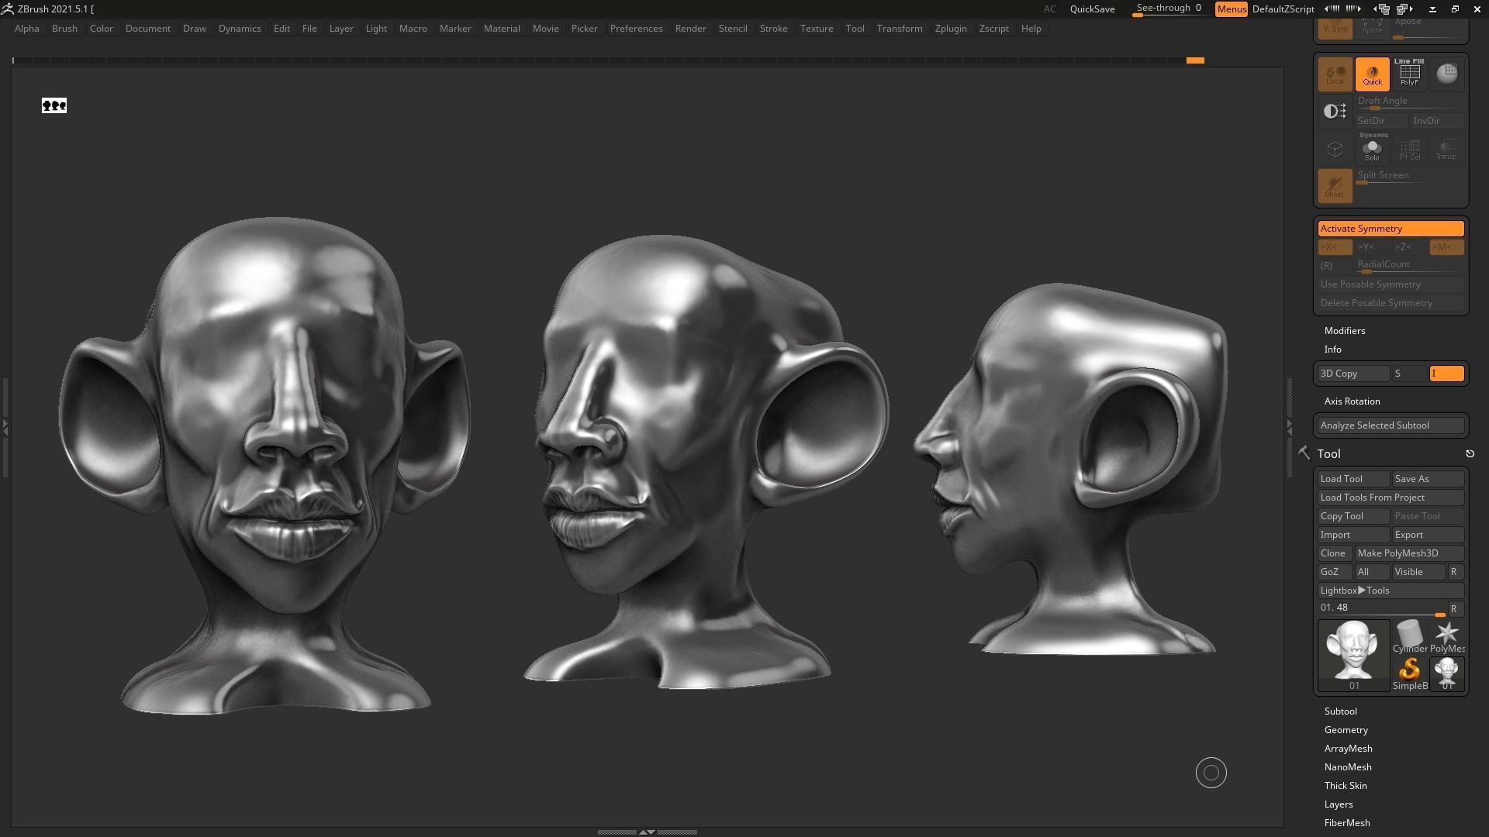Viewport: 1489px width, 837px height.
Task: Toggle the R button next to GoZ Visible
Action: pos(1454,572)
